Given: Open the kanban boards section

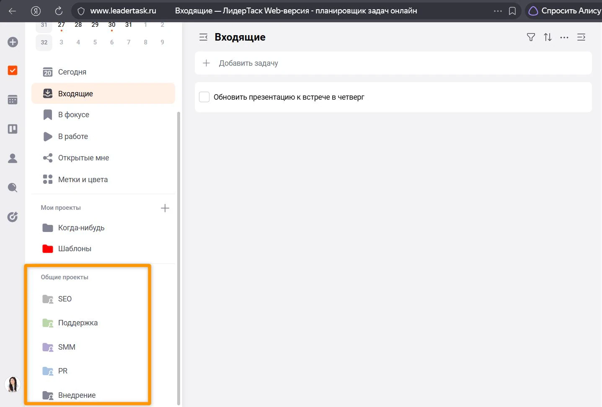Looking at the screenshot, I should [x=13, y=129].
